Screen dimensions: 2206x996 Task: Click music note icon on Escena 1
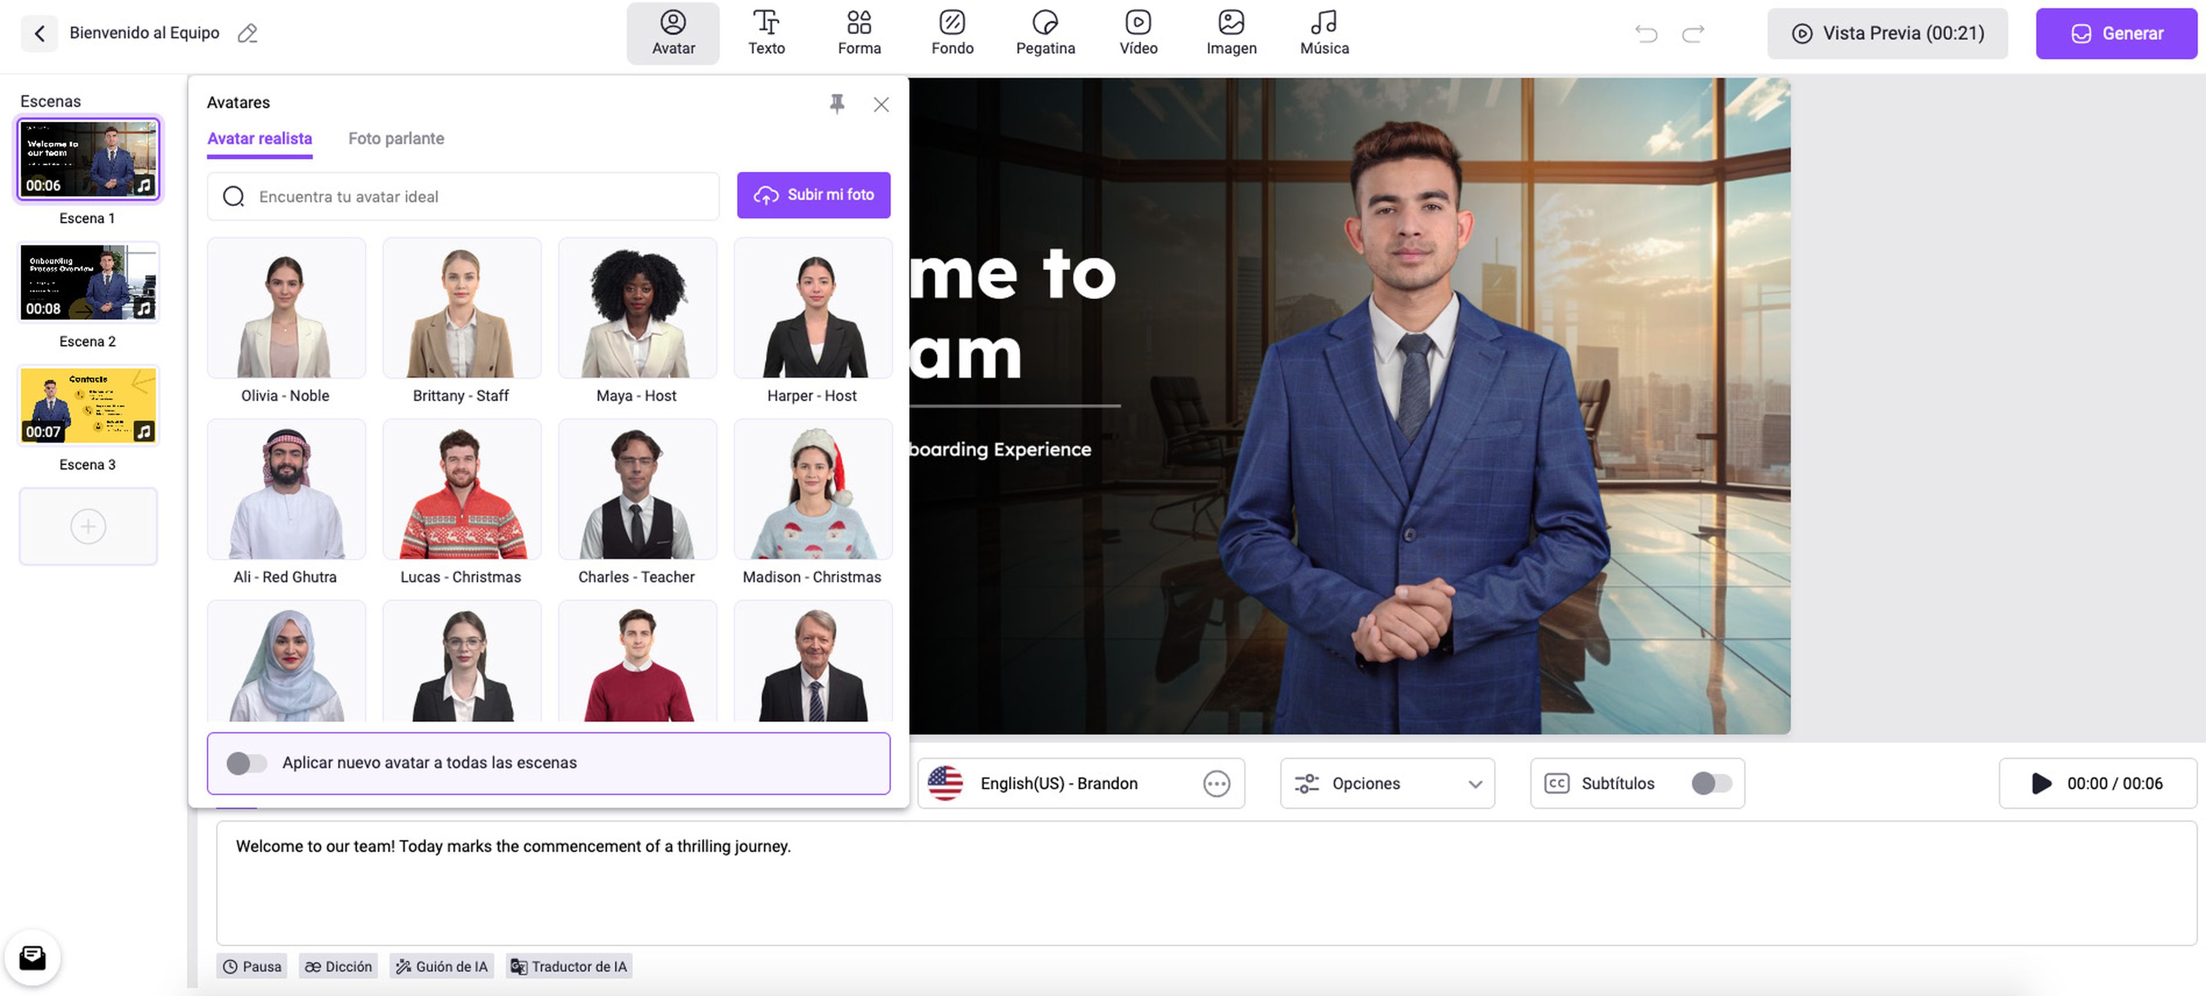click(144, 185)
